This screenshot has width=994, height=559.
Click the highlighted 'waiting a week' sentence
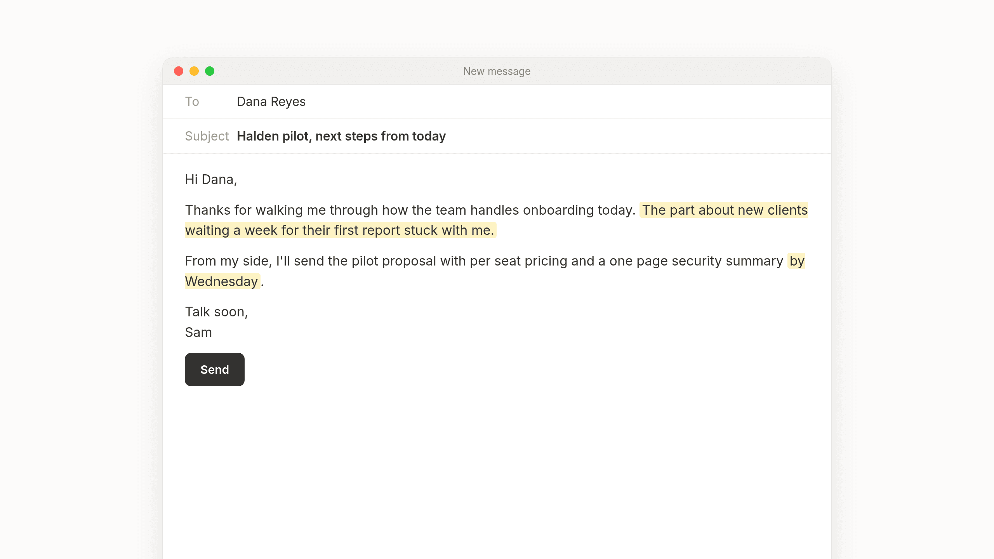point(340,230)
